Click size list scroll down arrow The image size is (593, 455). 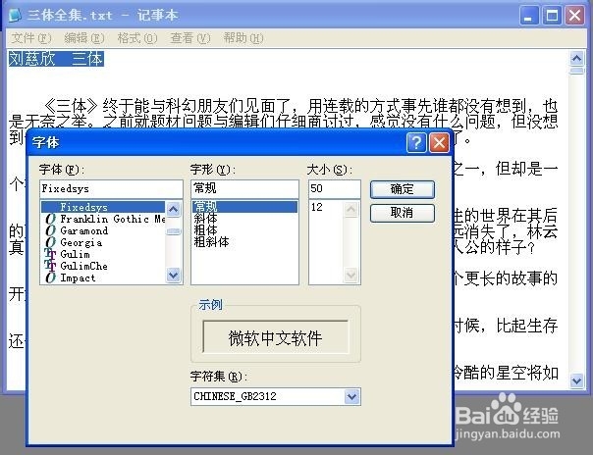pos(350,275)
